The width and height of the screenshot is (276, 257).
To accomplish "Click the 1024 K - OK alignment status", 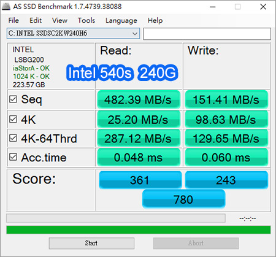I will coord(31,77).
